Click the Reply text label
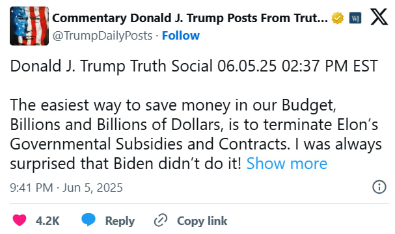Viewport: 395px width, 234px height. pyautogui.click(x=120, y=221)
